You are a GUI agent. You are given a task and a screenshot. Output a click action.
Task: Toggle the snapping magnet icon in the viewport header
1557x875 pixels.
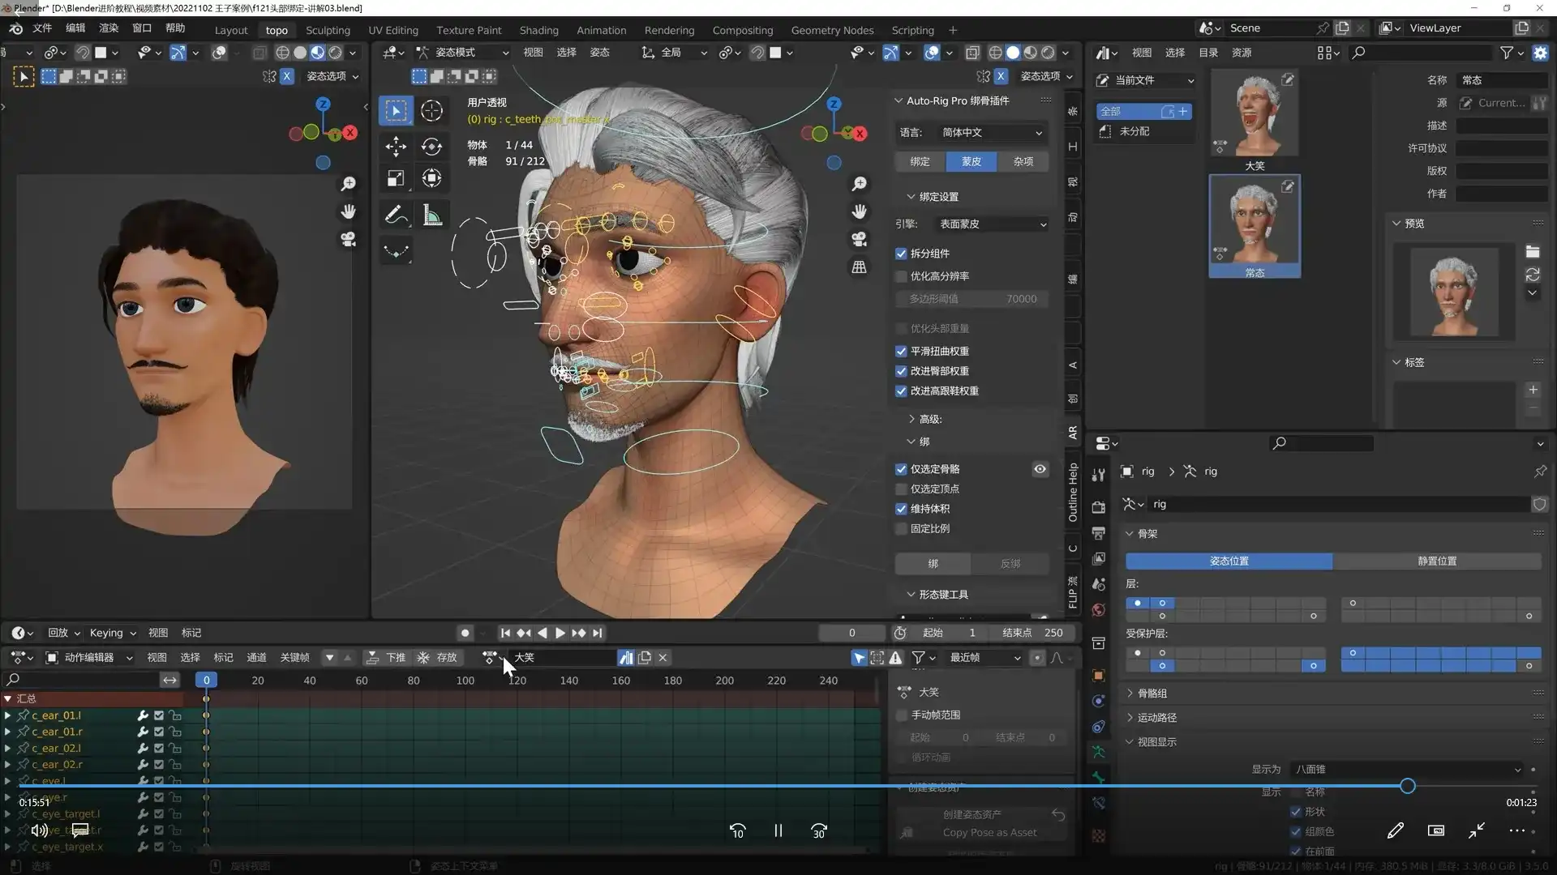pos(757,53)
